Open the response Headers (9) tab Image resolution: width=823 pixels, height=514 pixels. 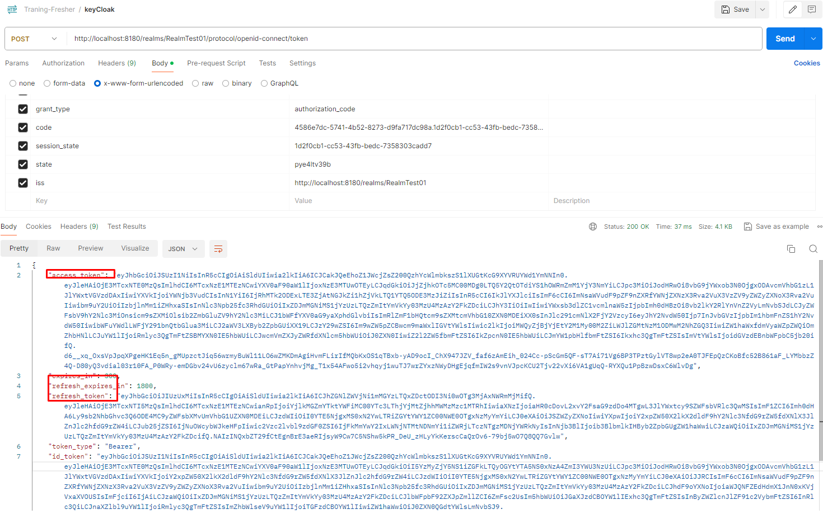pos(79,227)
